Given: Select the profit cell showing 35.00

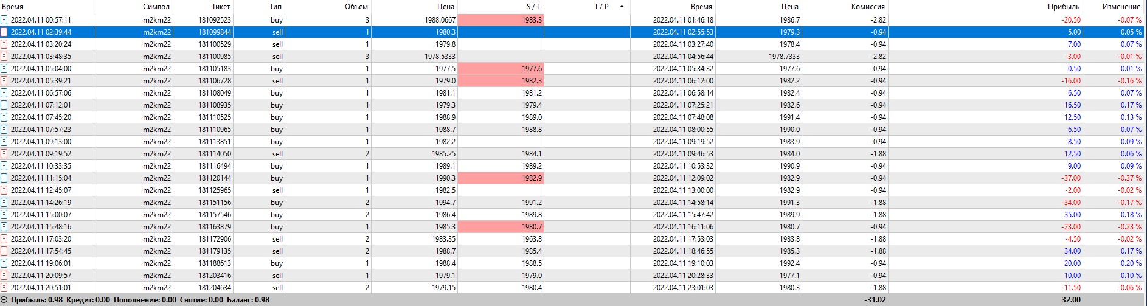Looking at the screenshot, I should (x=1072, y=214).
